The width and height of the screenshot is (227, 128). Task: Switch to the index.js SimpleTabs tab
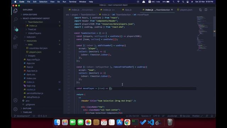point(81,10)
